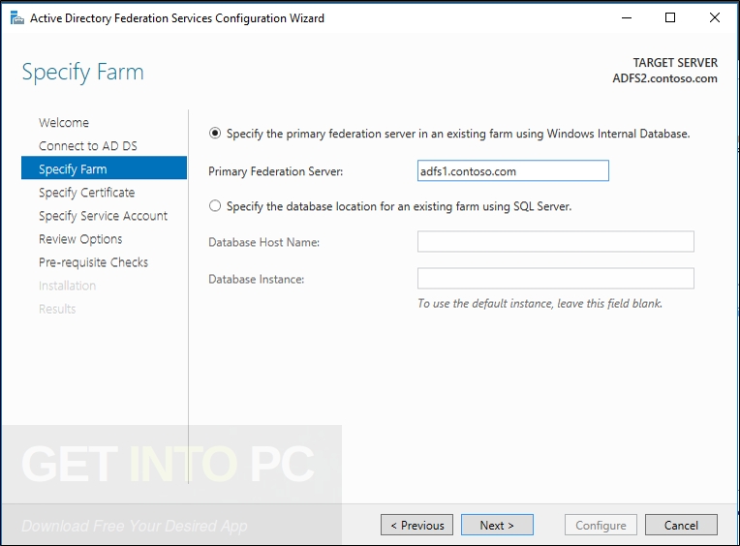Image resolution: width=740 pixels, height=546 pixels.
Task: Click the Database Instance field
Action: 555,278
